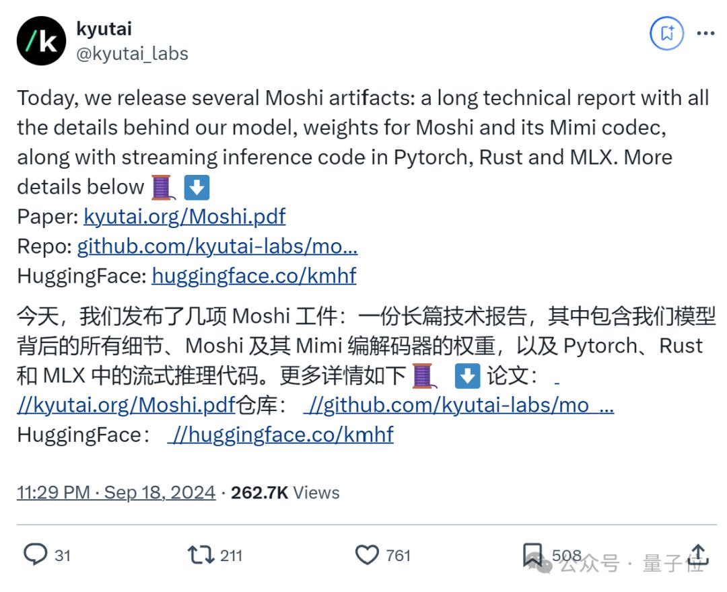Click the share upload icon
Screen dimensions: 727x592
[x=698, y=554]
